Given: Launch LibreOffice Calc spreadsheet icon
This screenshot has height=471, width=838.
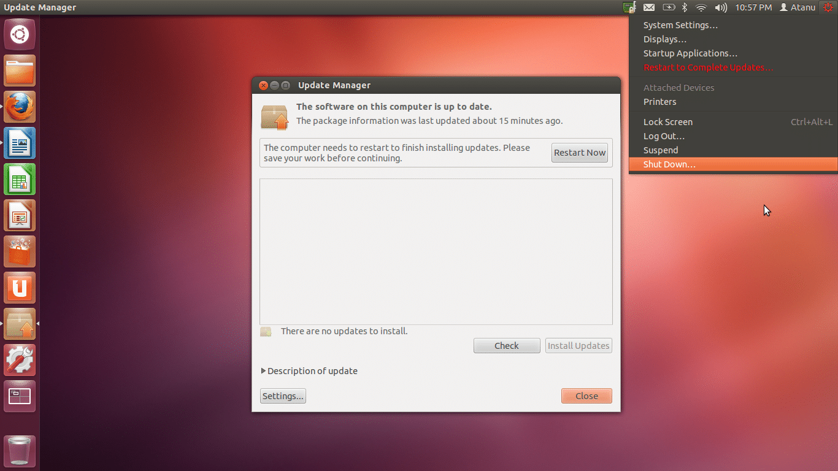Looking at the screenshot, I should [20, 179].
